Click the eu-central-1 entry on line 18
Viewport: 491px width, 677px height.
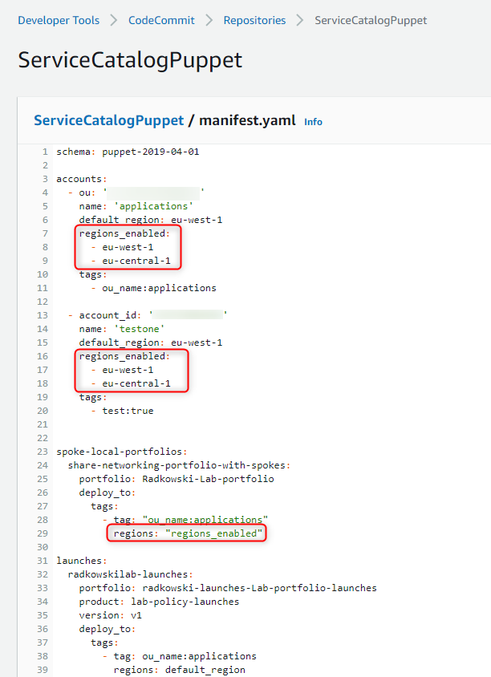136,383
